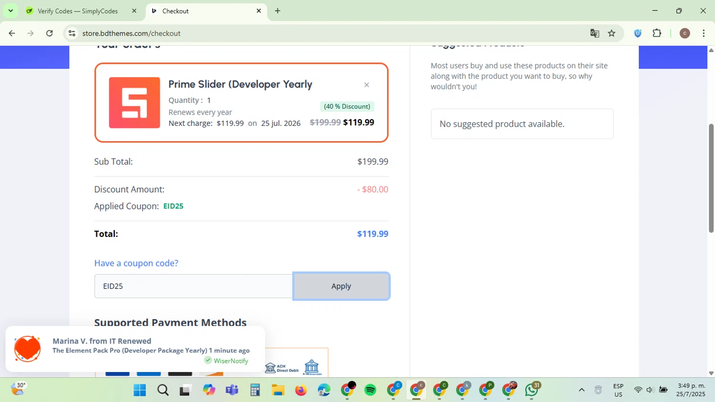
Task: Click the address bar URL
Action: 131,33
